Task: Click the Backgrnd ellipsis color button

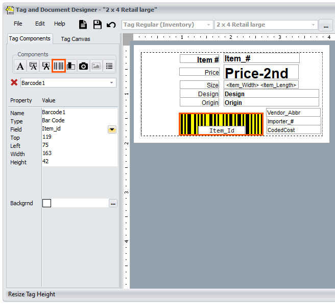Action: point(113,203)
